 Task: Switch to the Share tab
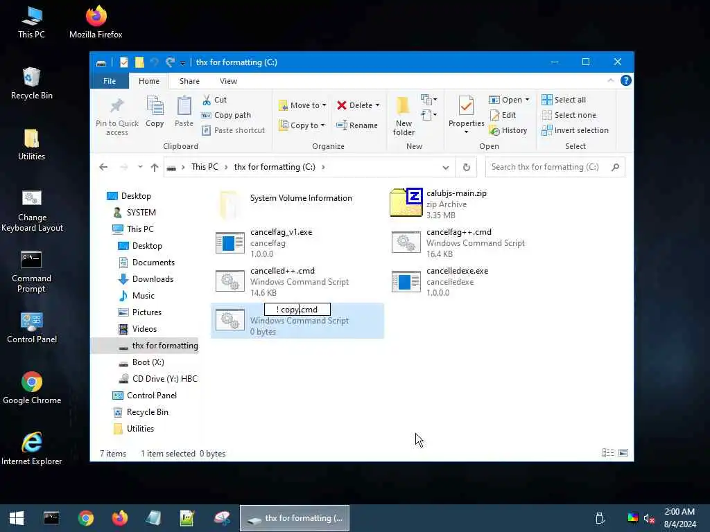[189, 81]
